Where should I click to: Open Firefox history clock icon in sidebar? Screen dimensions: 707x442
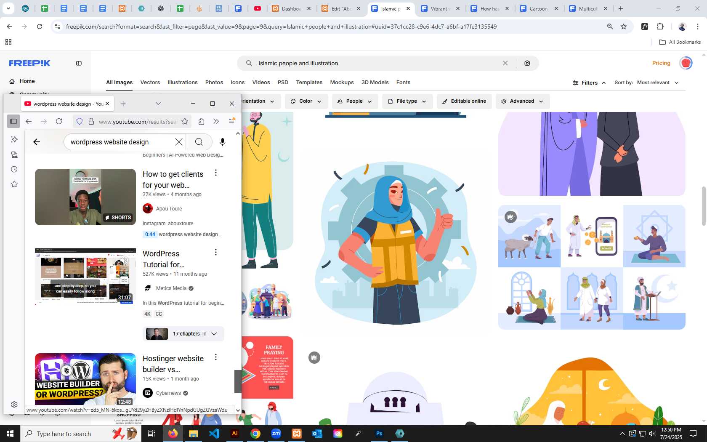pos(14,169)
